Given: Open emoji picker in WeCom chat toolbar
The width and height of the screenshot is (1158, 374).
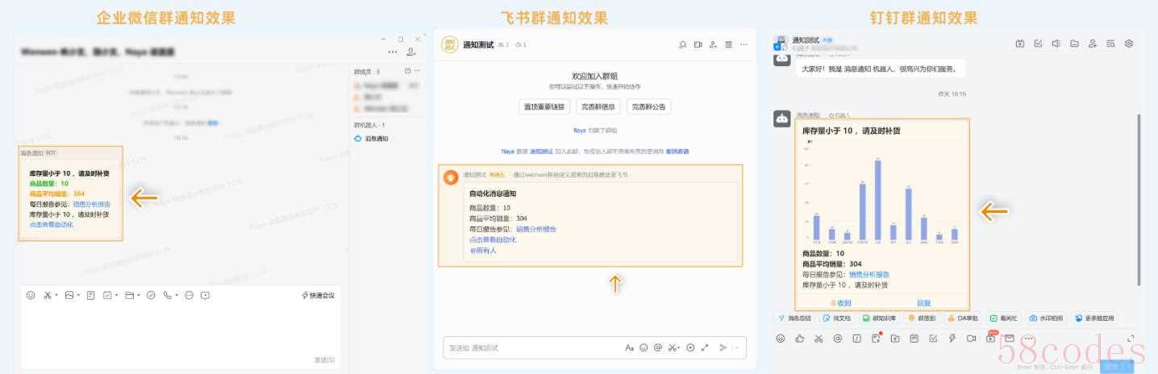Looking at the screenshot, I should pos(31,295).
